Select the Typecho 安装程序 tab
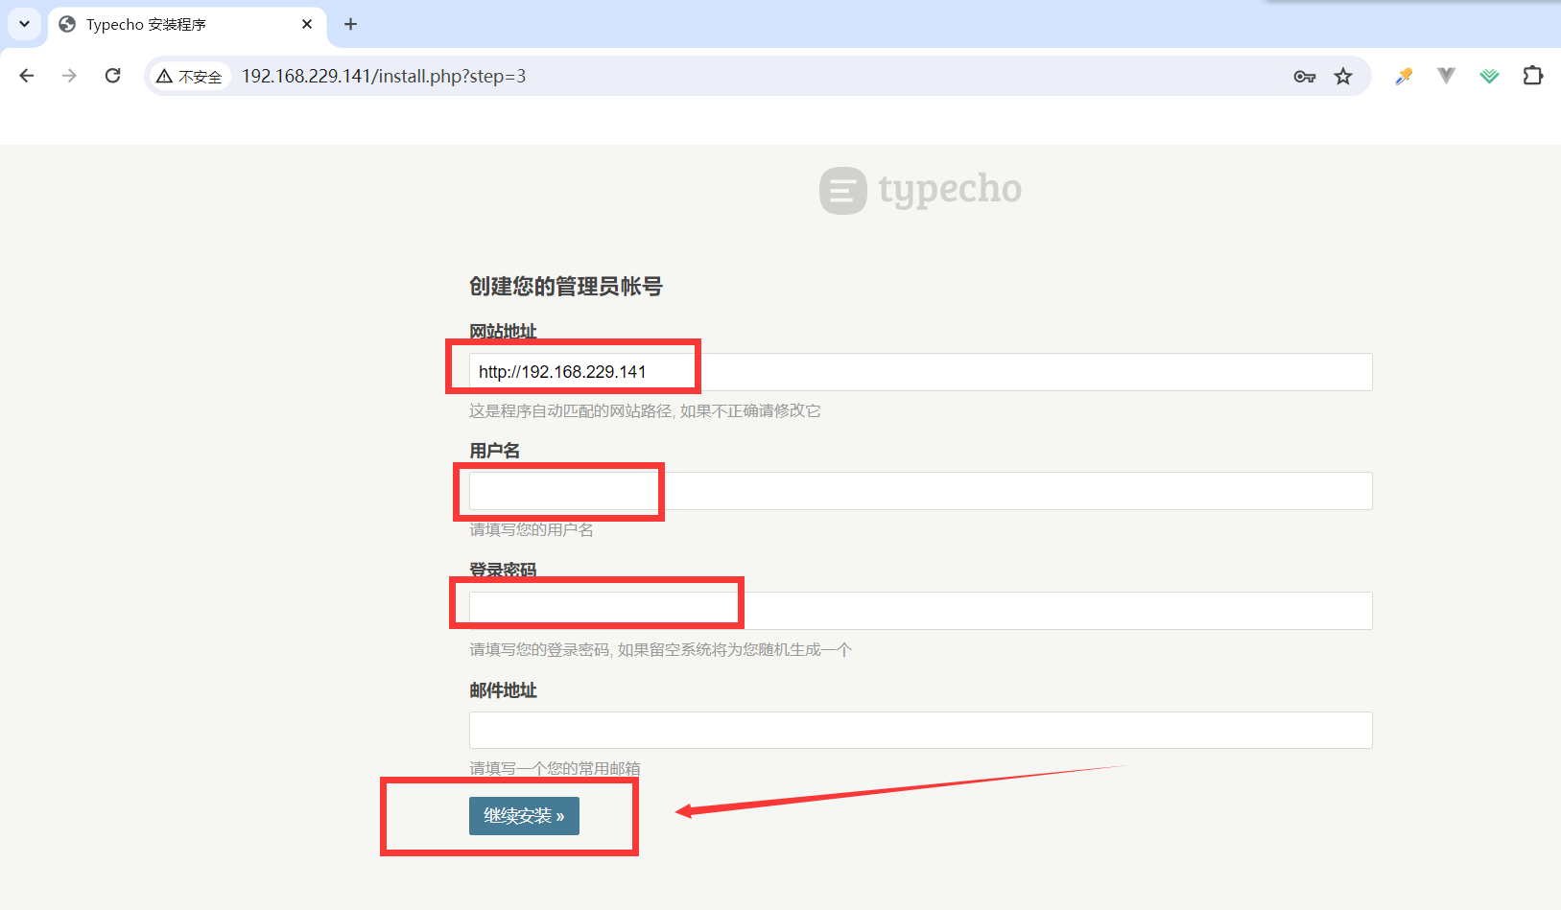 (x=187, y=25)
